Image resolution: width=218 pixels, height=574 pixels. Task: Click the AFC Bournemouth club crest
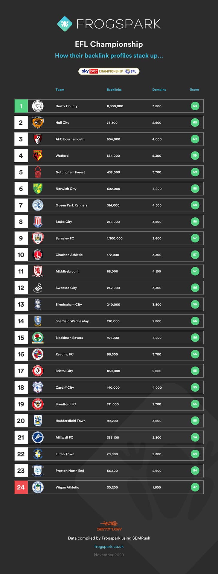38,139
